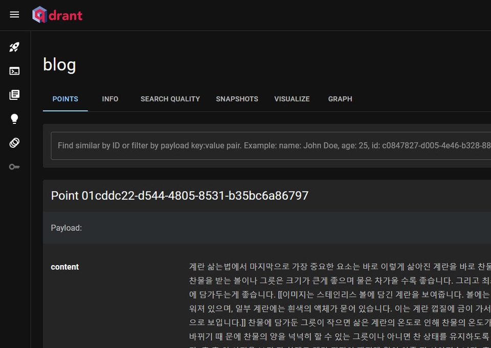This screenshot has height=348, width=491.
Task: Go to Collections via sidebar icon
Action: tap(14, 95)
